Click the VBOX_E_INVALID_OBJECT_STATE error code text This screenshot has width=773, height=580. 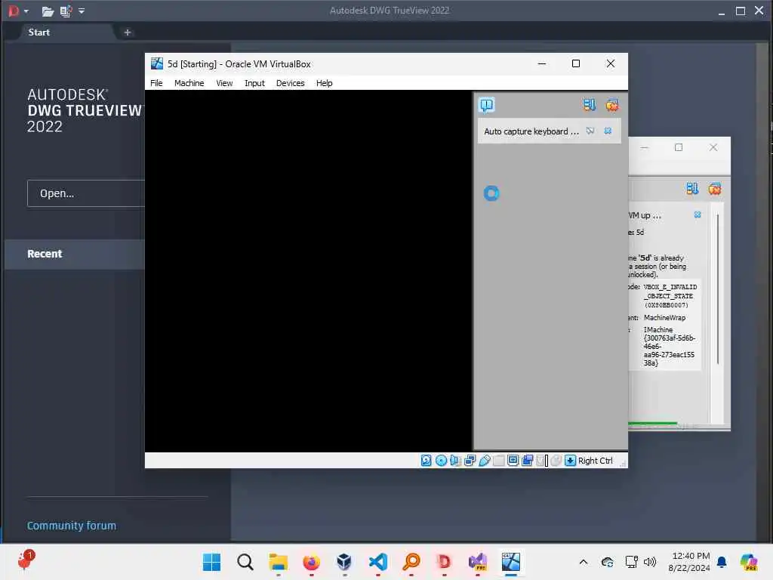pyautogui.click(x=670, y=295)
